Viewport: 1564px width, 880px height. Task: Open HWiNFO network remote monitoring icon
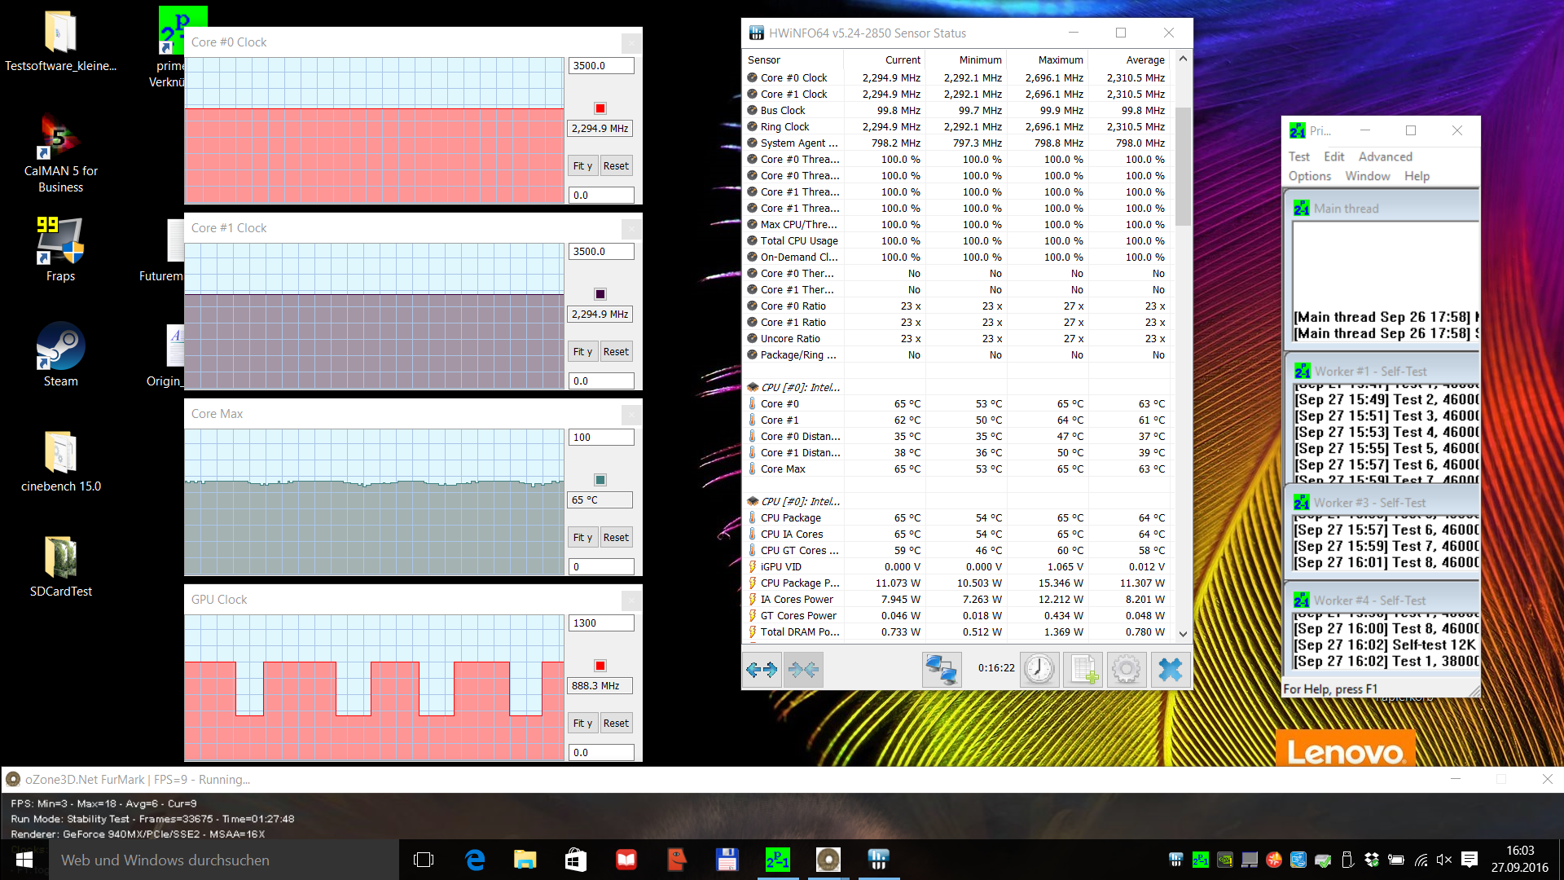[x=941, y=670]
